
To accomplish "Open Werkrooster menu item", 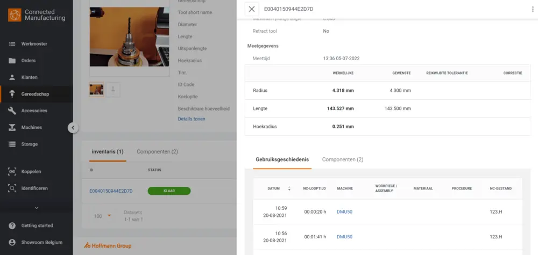I will [34, 44].
